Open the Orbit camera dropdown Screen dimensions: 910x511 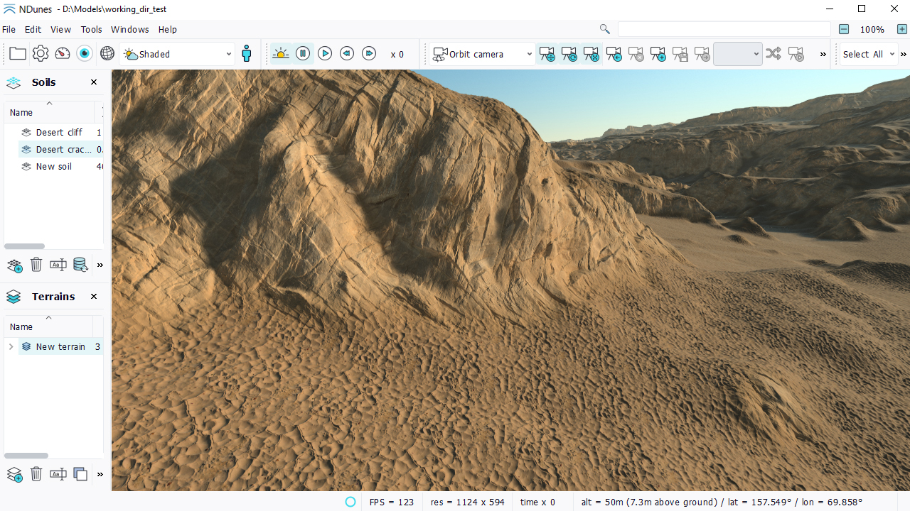483,54
